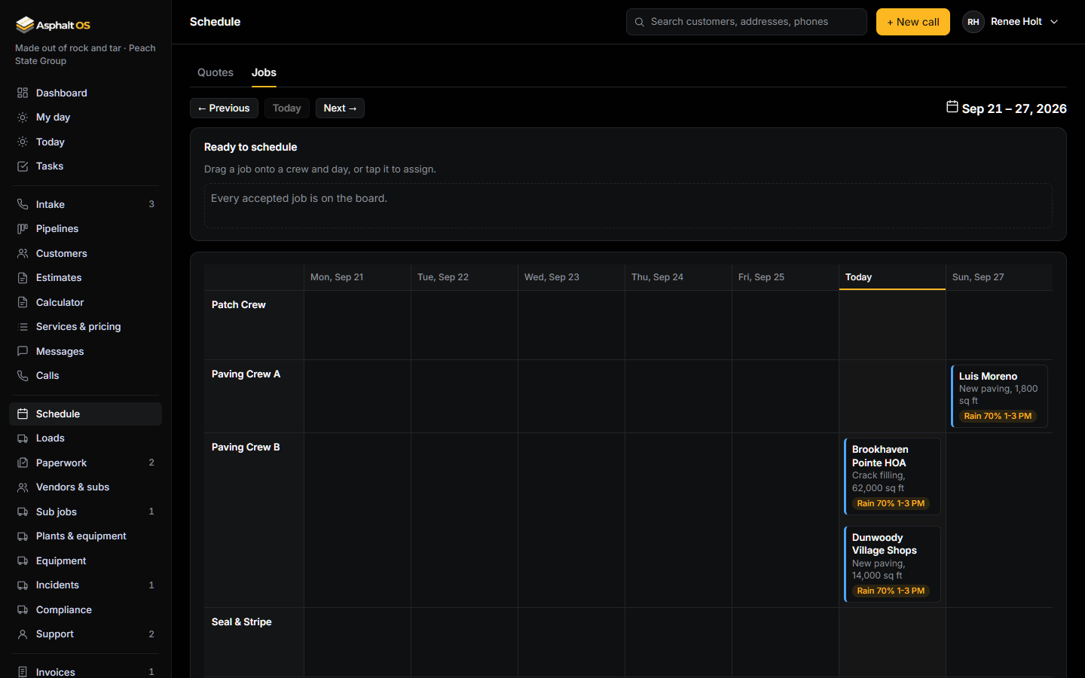Open the Dunwoody Village Shops job card
Image resolution: width=1085 pixels, height=678 pixels.
892,564
